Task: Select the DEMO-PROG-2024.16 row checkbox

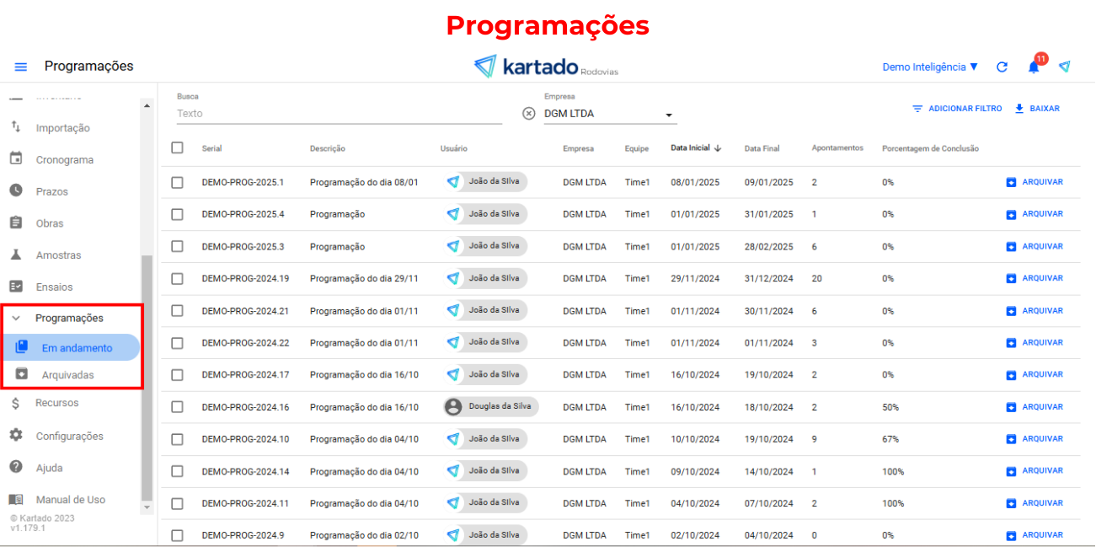Action: click(x=177, y=407)
